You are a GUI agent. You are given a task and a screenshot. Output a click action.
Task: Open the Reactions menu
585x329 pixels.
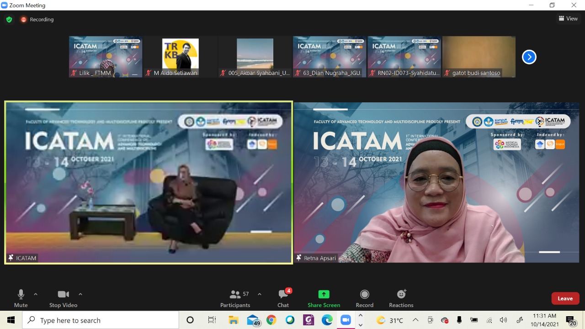point(401,298)
